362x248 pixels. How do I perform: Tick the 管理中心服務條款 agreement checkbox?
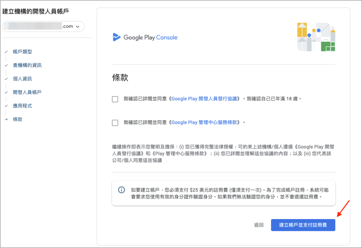115,123
